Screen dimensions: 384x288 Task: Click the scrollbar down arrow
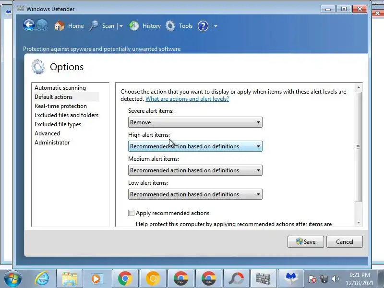click(359, 222)
